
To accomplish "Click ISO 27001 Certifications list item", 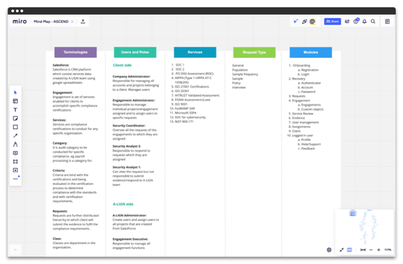I will 192,86.
